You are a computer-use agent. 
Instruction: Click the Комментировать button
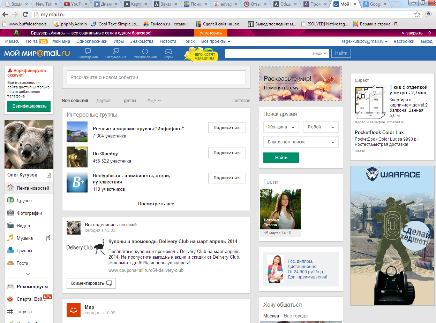pyautogui.click(x=91, y=283)
